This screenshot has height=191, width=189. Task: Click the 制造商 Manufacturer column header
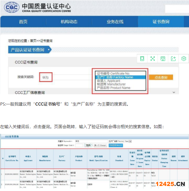(x=45, y=158)
